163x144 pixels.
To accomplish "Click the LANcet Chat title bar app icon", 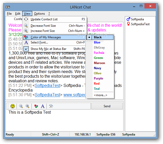I will pos(8,7).
